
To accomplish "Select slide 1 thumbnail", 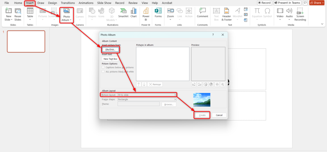I will coord(26,41).
